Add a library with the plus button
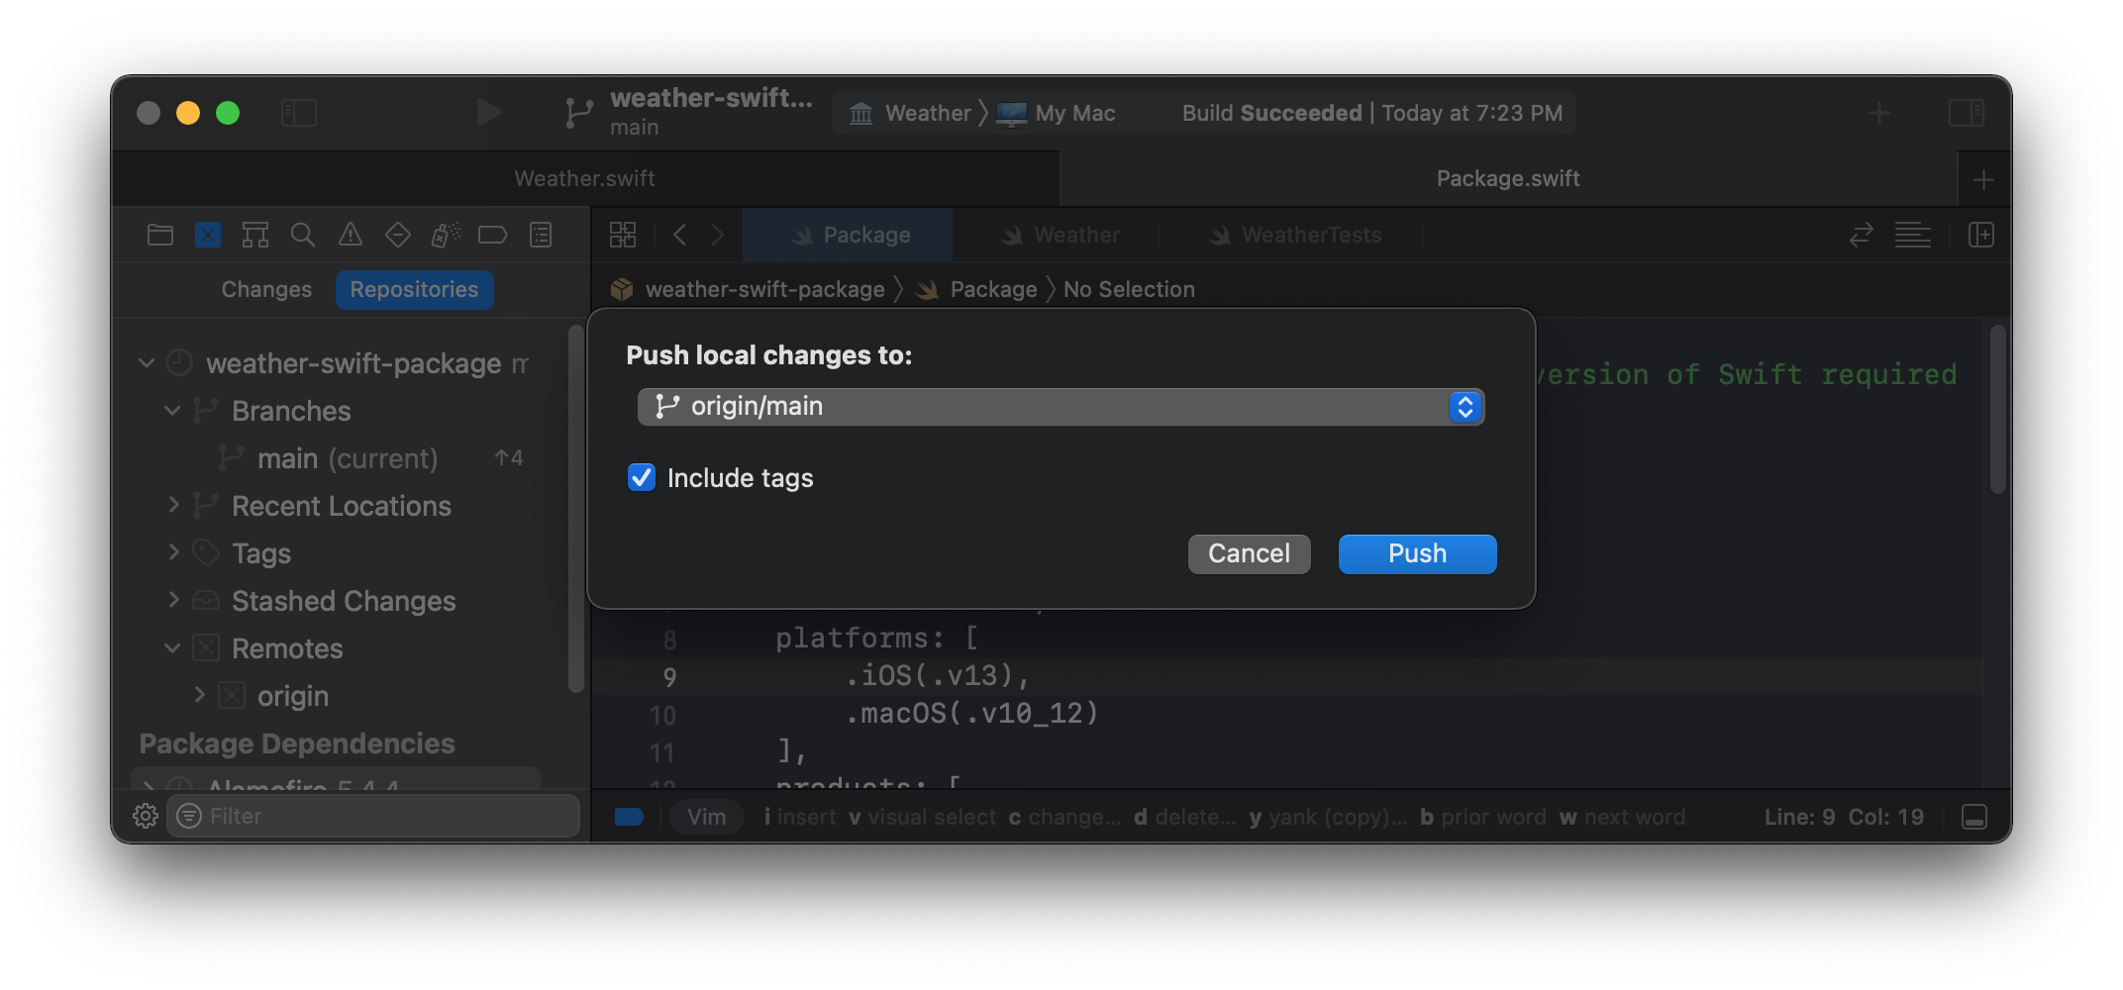Screen dimensions: 2123x990 (x=1878, y=113)
